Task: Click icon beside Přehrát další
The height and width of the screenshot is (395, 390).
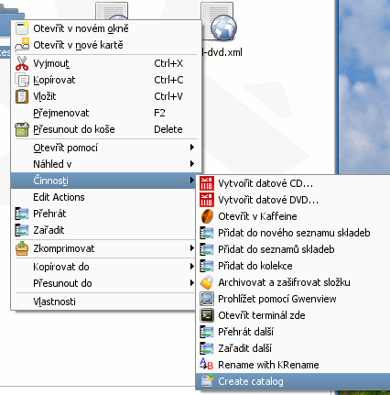Action: coord(207,332)
